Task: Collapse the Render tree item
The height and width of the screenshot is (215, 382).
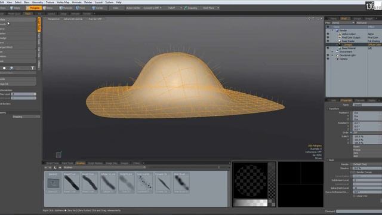Action: (x=332, y=30)
